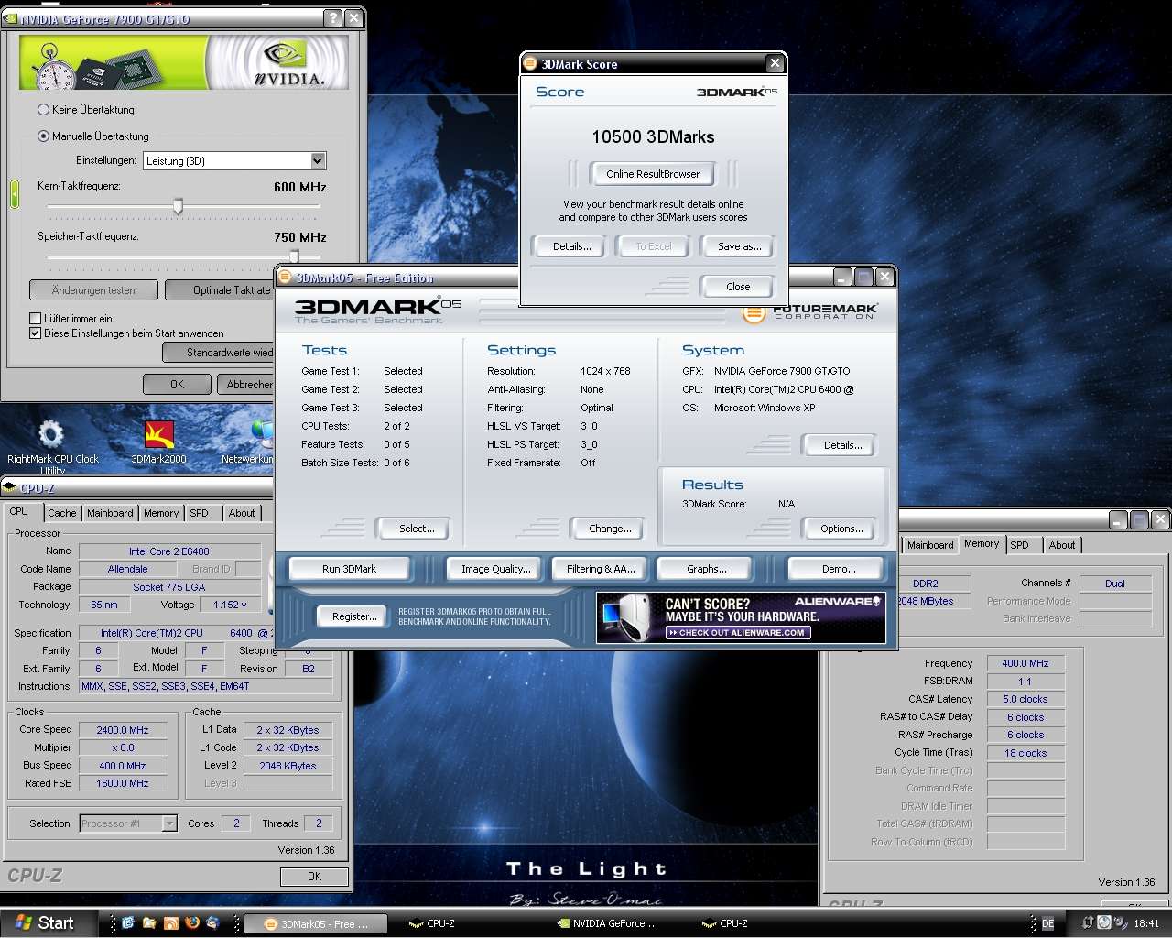Click Änderungen testen button
This screenshot has height=938, width=1172.
click(x=93, y=290)
